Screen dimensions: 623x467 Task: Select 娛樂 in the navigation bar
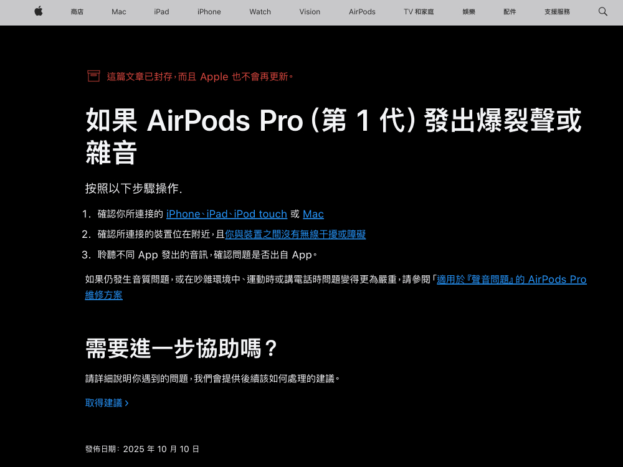[x=469, y=12]
